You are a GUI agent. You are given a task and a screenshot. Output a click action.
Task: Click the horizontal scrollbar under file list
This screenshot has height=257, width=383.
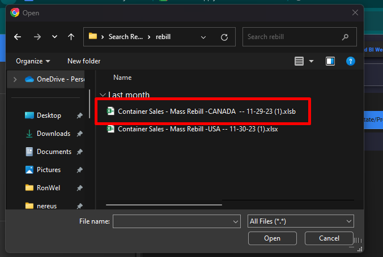click(x=164, y=204)
